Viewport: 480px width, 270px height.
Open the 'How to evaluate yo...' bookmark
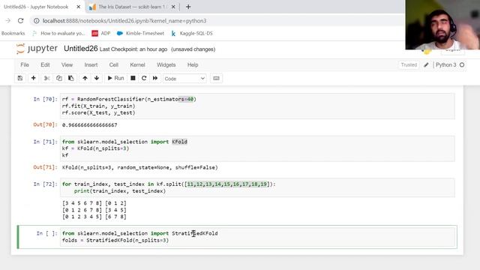58,33
